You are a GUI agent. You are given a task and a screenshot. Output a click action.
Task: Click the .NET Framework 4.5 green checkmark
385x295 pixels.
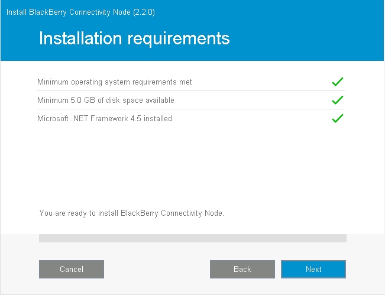click(338, 118)
